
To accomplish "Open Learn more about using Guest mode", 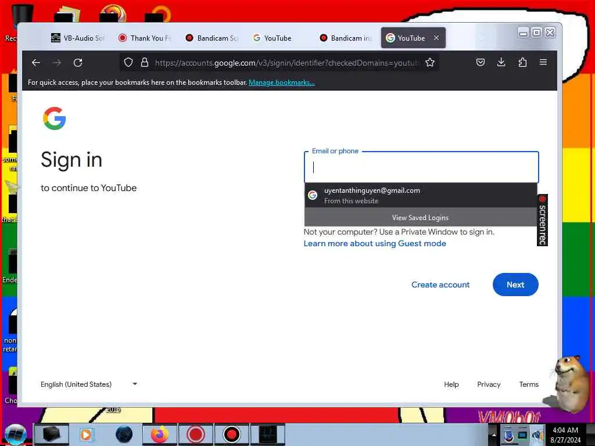I will (x=375, y=243).
